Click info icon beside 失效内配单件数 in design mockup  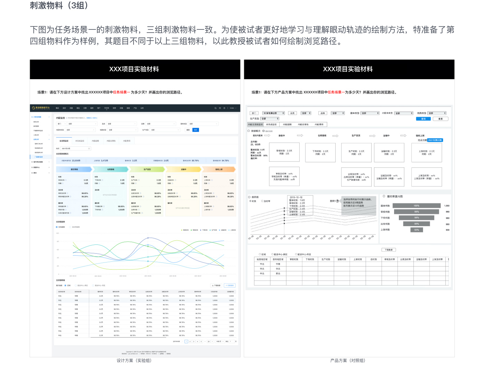71,213
